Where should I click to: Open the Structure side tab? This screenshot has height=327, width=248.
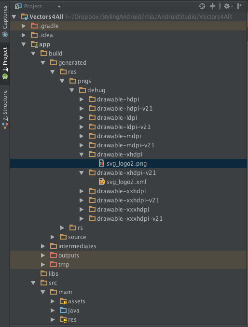[5, 109]
